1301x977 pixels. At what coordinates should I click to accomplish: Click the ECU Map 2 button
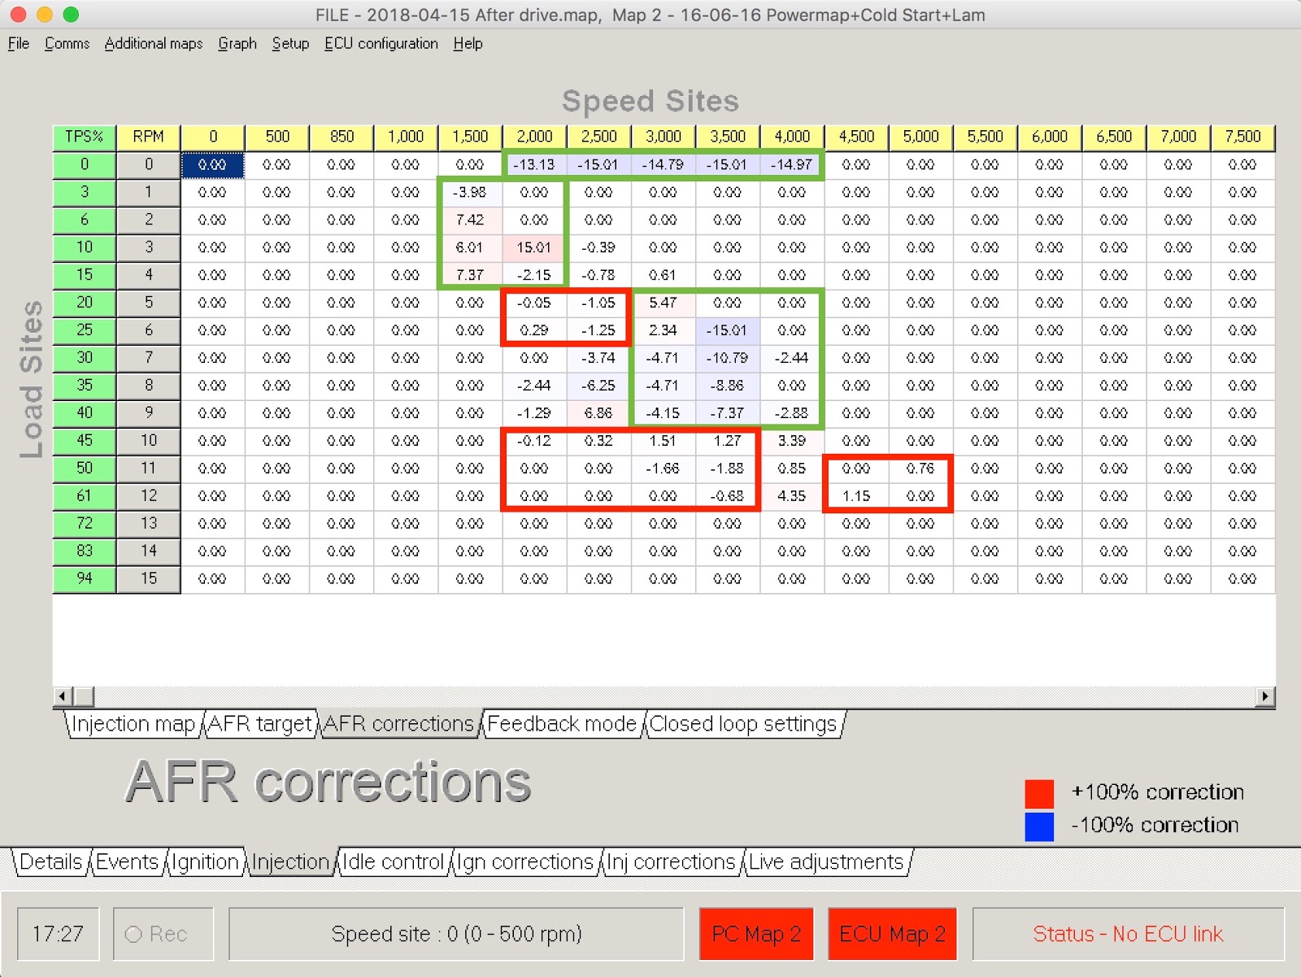(x=891, y=933)
